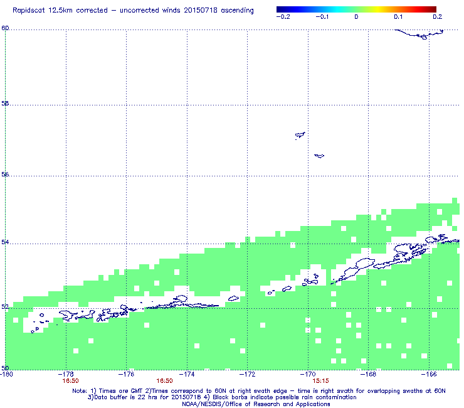Click the -166 longitude axis label
Viewport: 464px width, 408px height.
tap(429, 374)
